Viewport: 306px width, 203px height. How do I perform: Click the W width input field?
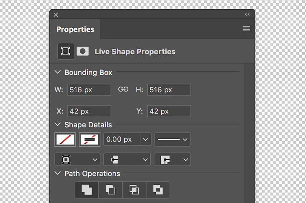pyautogui.click(x=89, y=90)
